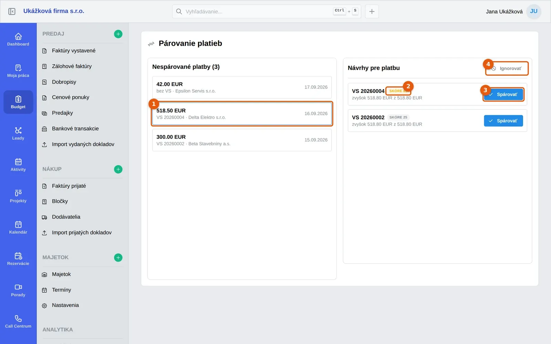Select the 42.00 EUR unmatched payment
This screenshot has height=344, width=551.
(x=242, y=87)
